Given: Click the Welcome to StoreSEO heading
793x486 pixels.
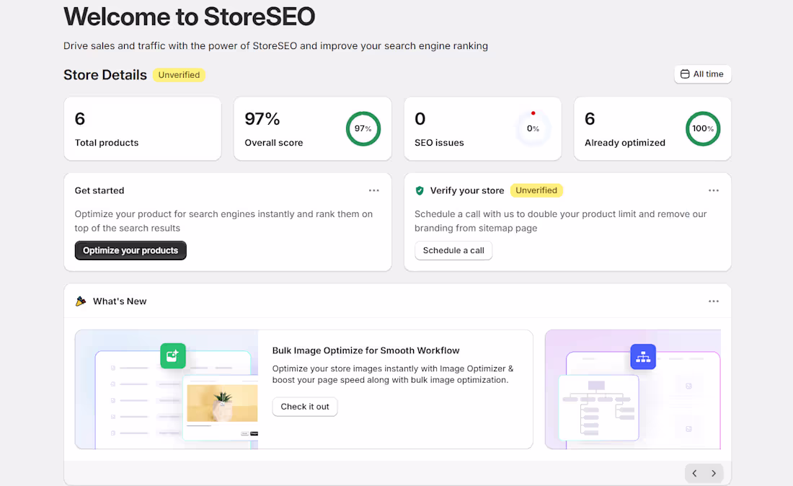Looking at the screenshot, I should (x=189, y=17).
